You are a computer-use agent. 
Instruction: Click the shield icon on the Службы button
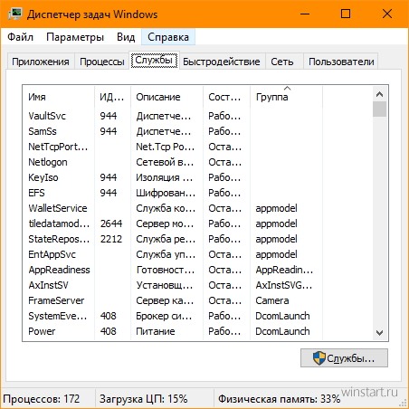(319, 358)
